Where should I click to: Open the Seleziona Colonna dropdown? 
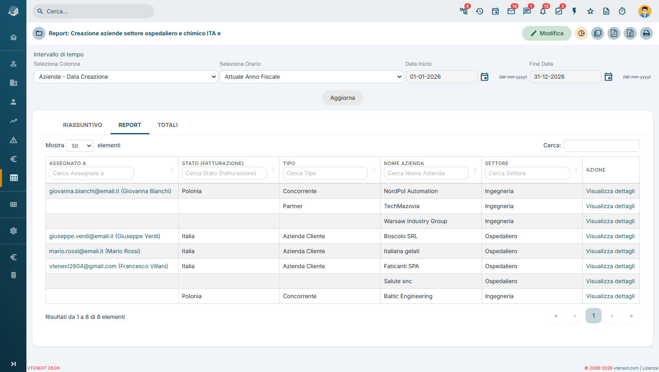point(126,77)
